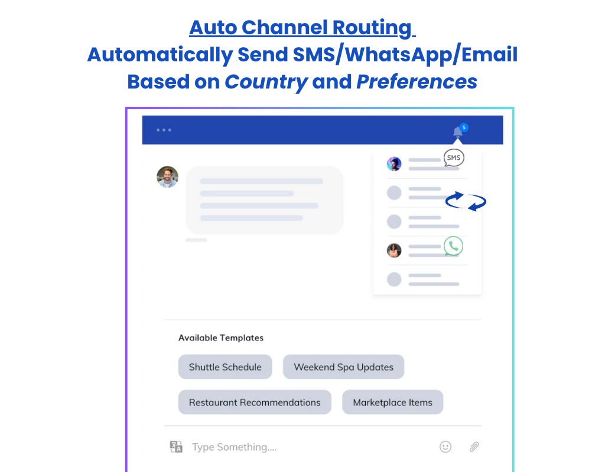
Task: Click the gray chat message bubble
Action: [264, 201]
